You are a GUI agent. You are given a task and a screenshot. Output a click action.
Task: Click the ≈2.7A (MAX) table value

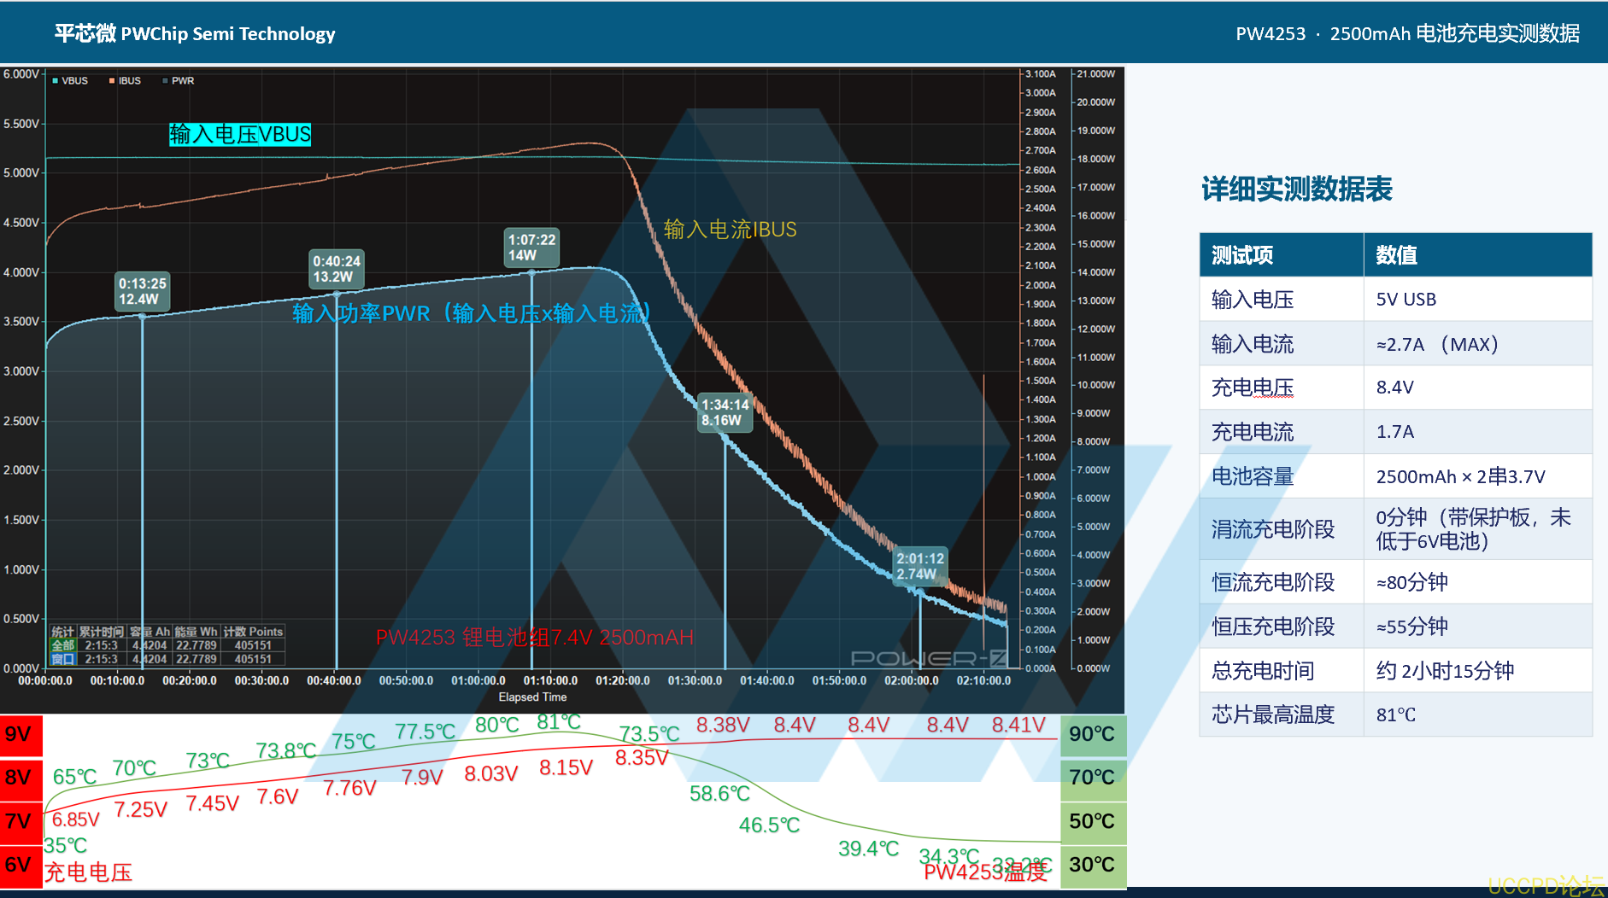(1438, 344)
